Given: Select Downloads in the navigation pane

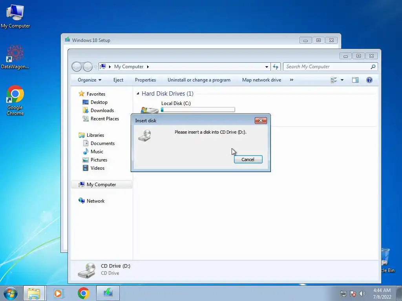Looking at the screenshot, I should tap(102, 110).
